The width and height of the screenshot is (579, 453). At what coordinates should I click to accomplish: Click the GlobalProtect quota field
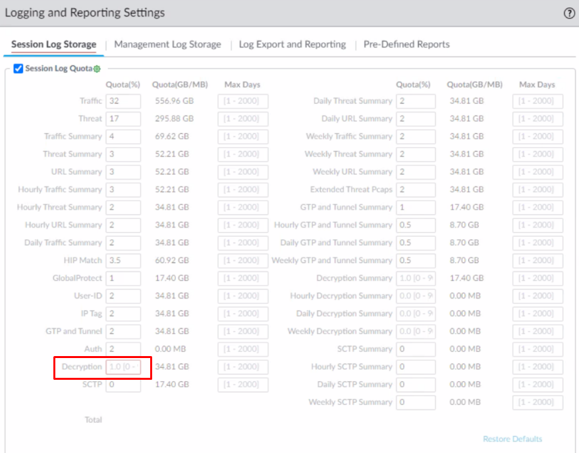pos(123,278)
